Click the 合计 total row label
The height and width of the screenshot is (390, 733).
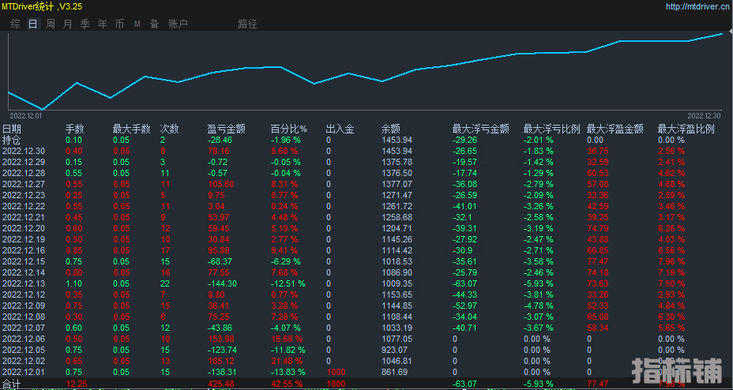[x=12, y=384]
